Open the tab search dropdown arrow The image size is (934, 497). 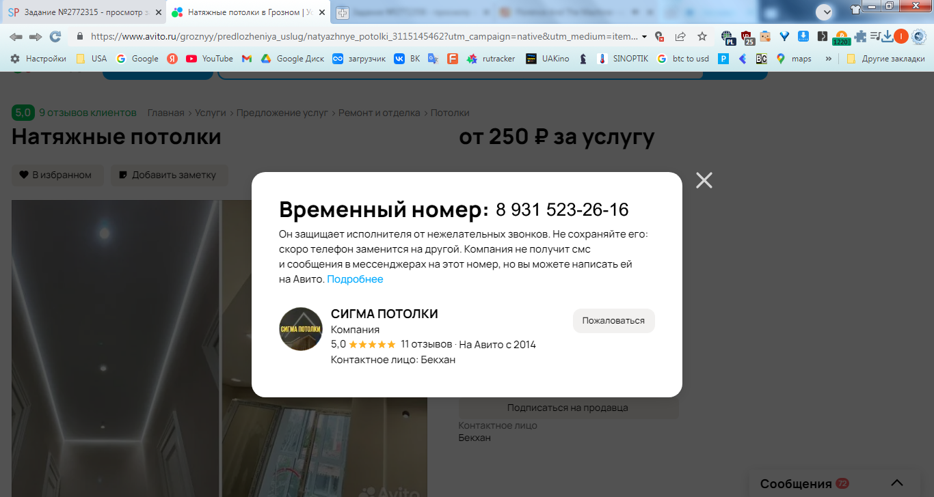pos(825,12)
